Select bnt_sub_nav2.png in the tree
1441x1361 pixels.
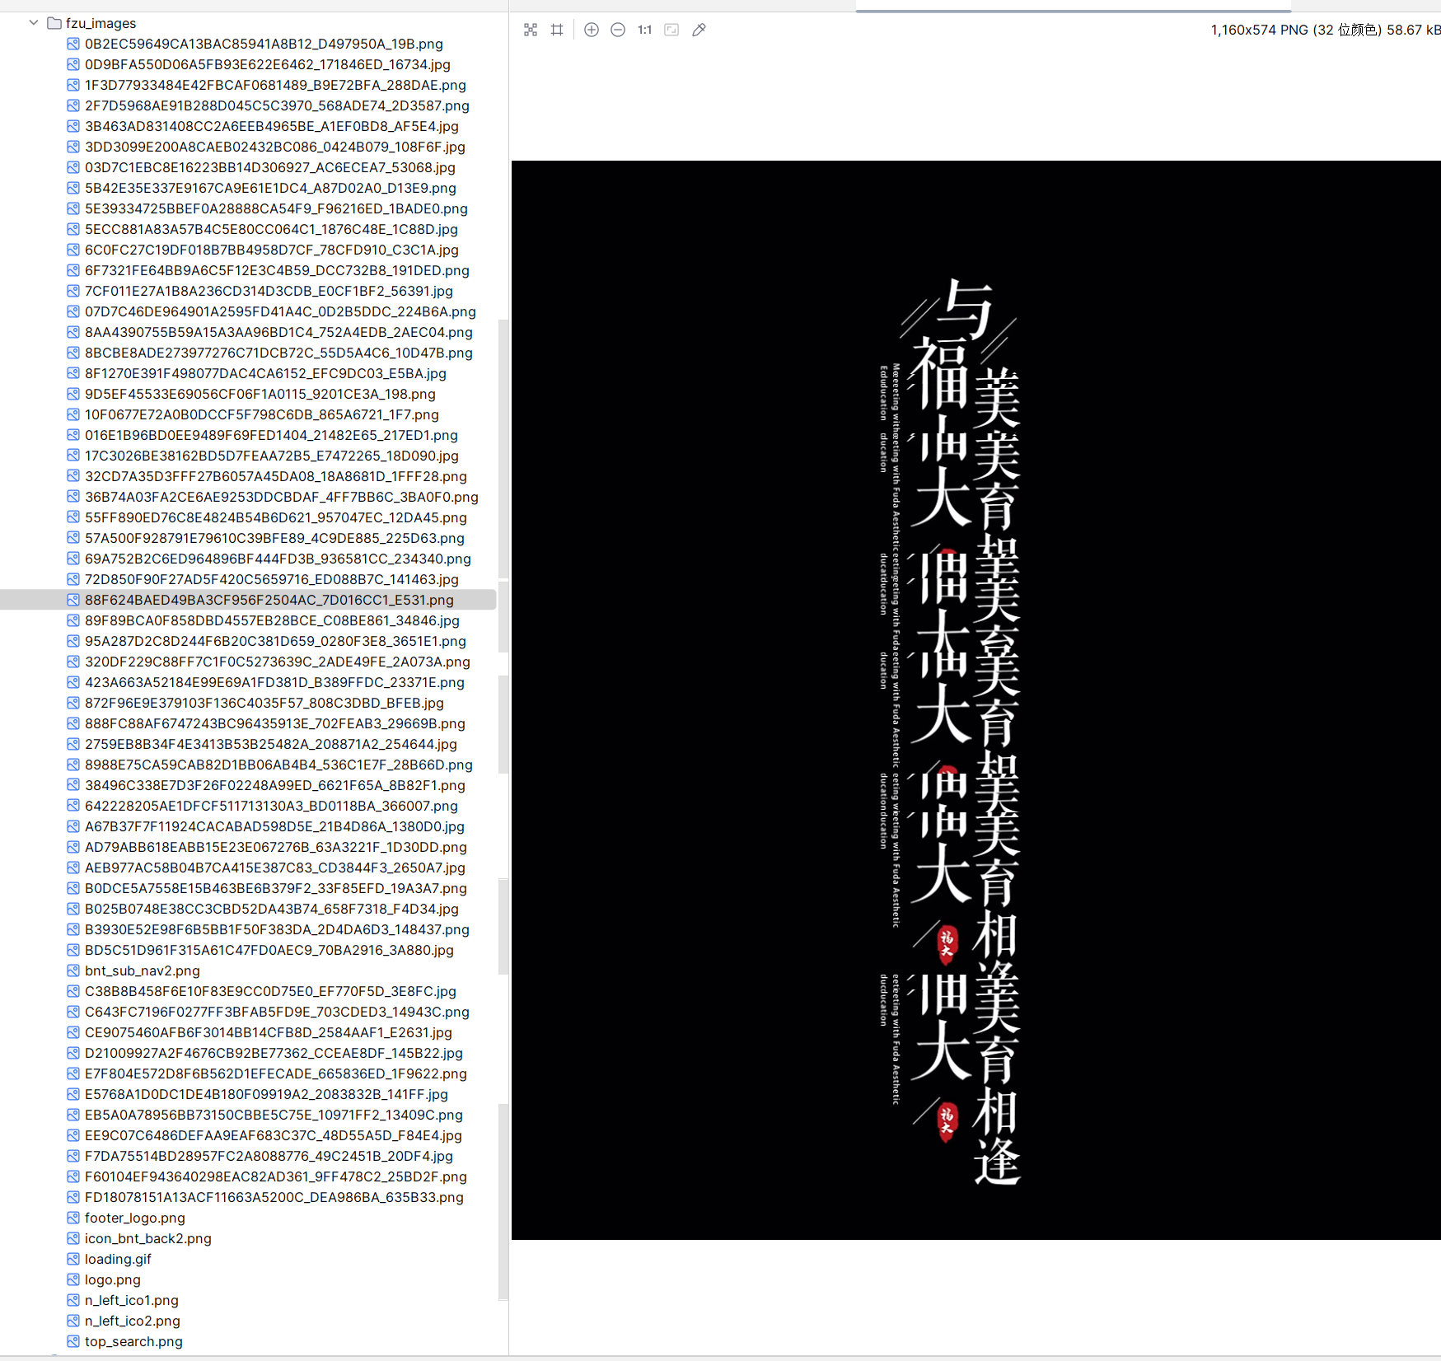(143, 970)
